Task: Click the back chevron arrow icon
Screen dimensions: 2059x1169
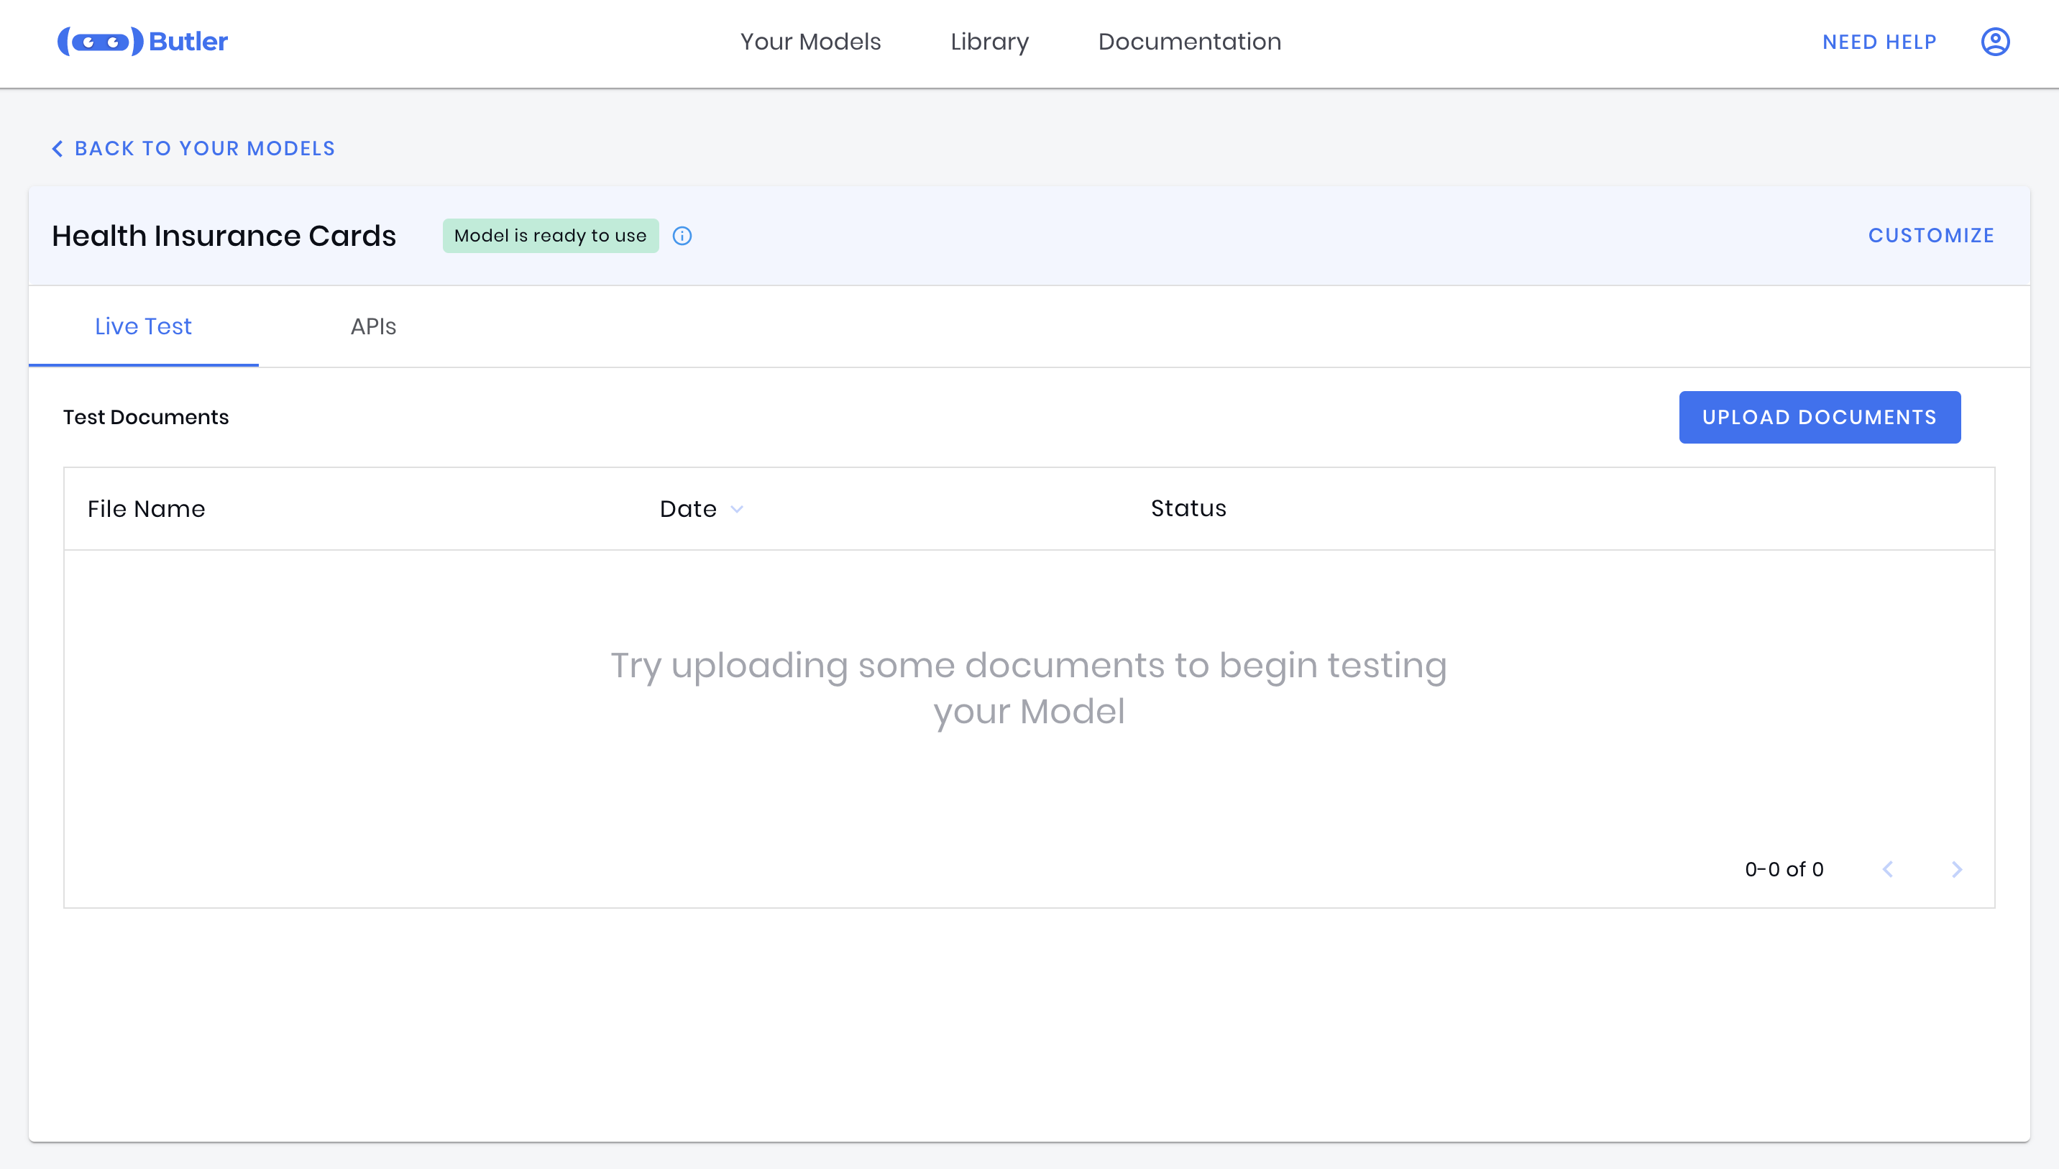Action: pyautogui.click(x=58, y=149)
